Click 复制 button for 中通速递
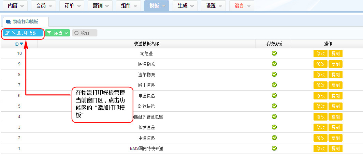 (x=335, y=138)
